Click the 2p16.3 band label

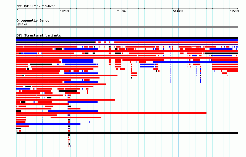(22, 24)
